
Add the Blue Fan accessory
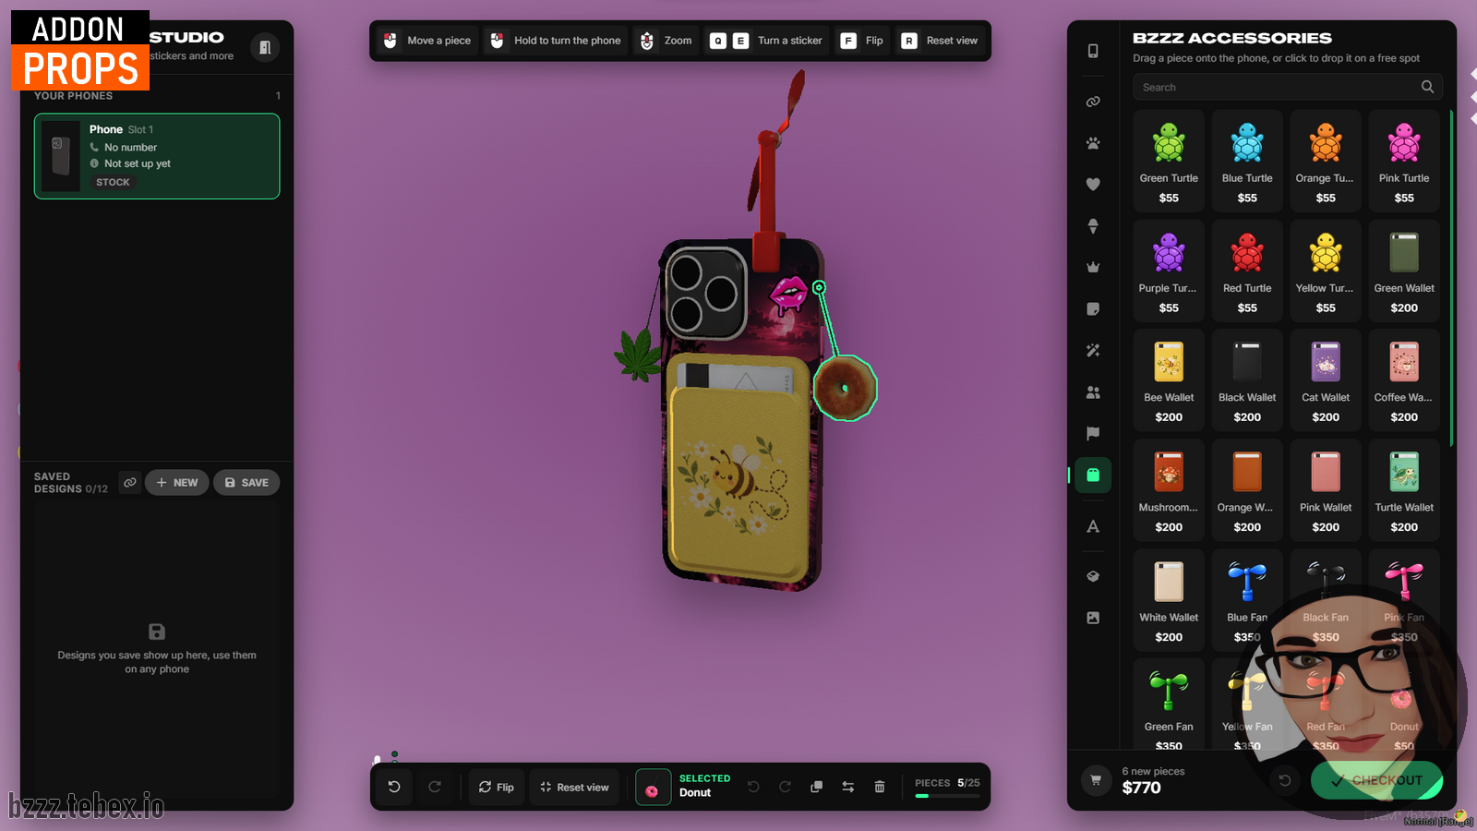[x=1247, y=600]
